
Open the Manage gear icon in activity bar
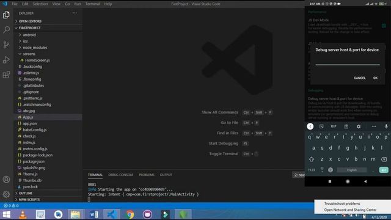[x=6, y=194]
